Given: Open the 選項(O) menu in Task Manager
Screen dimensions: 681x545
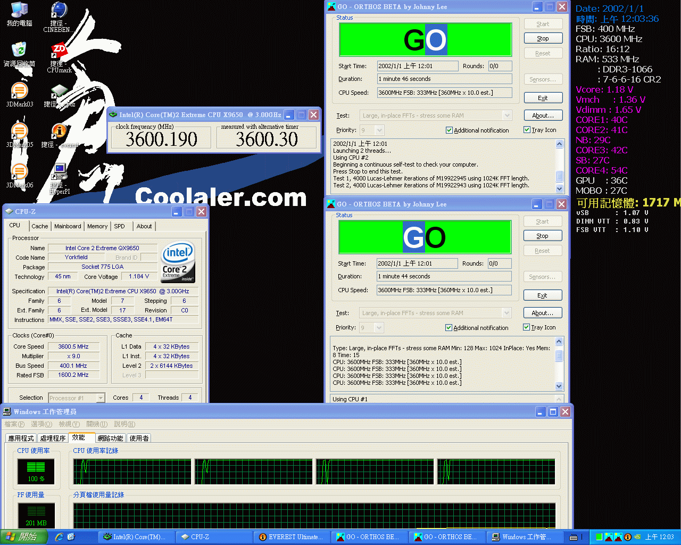Looking at the screenshot, I should [x=41, y=424].
